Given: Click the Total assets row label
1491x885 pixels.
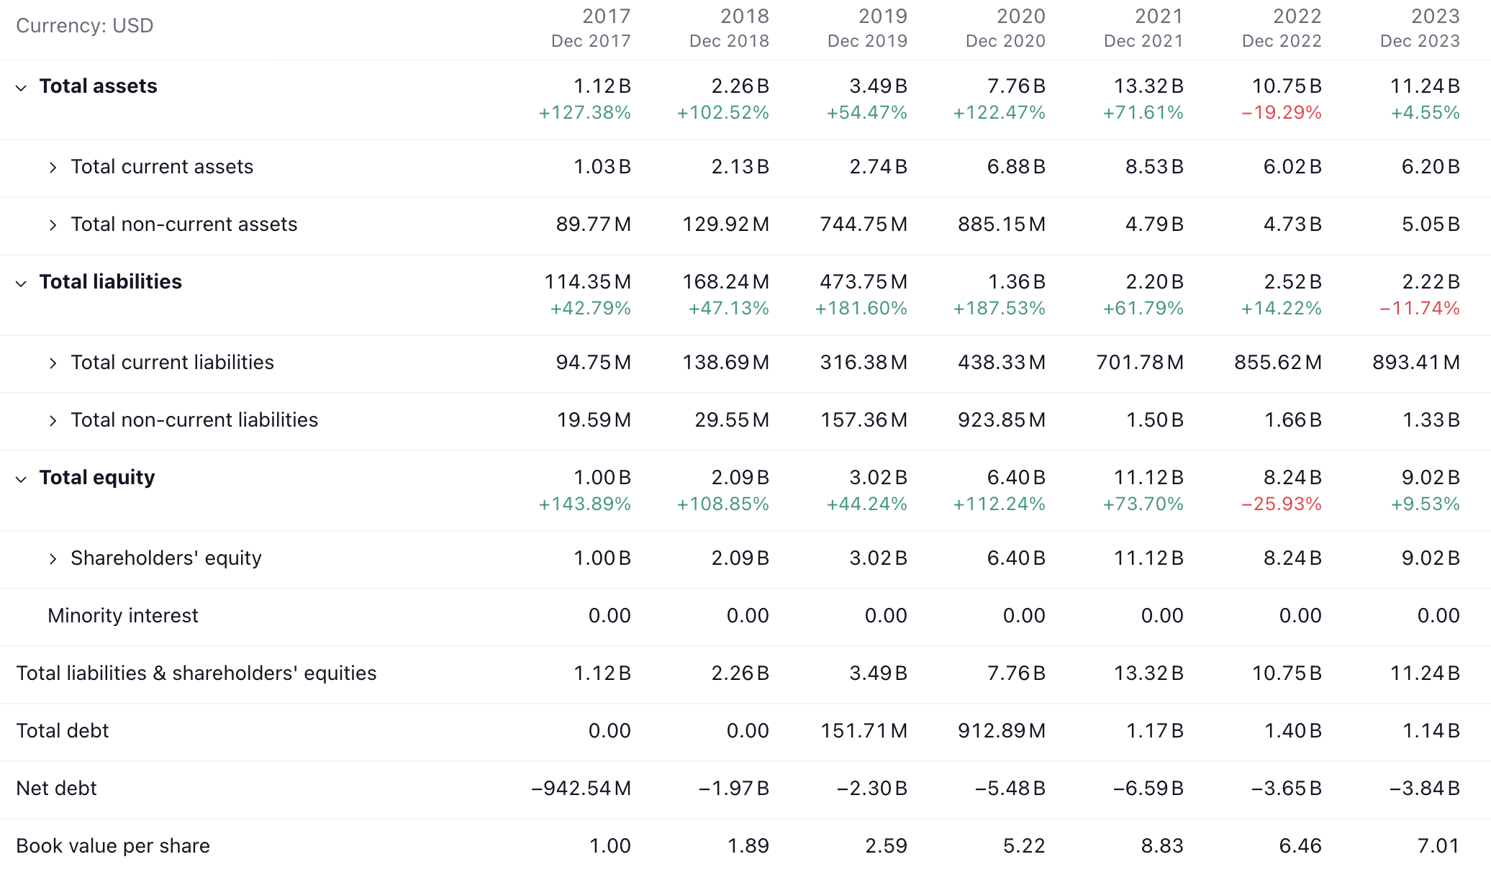Looking at the screenshot, I should click(x=98, y=86).
